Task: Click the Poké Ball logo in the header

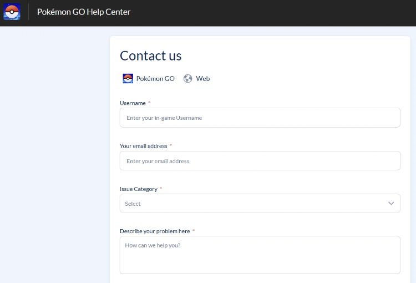Action: click(x=12, y=12)
